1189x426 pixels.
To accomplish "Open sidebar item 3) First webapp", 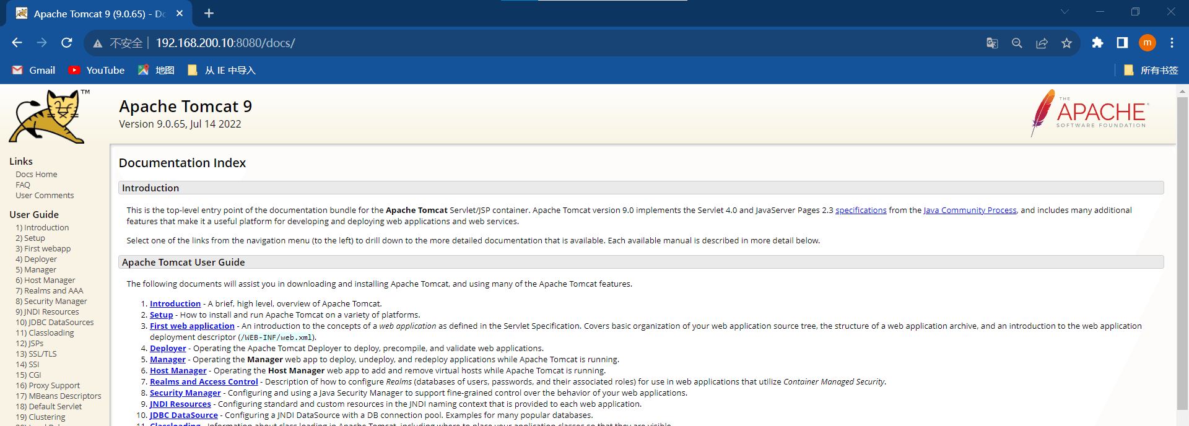I will coord(43,249).
